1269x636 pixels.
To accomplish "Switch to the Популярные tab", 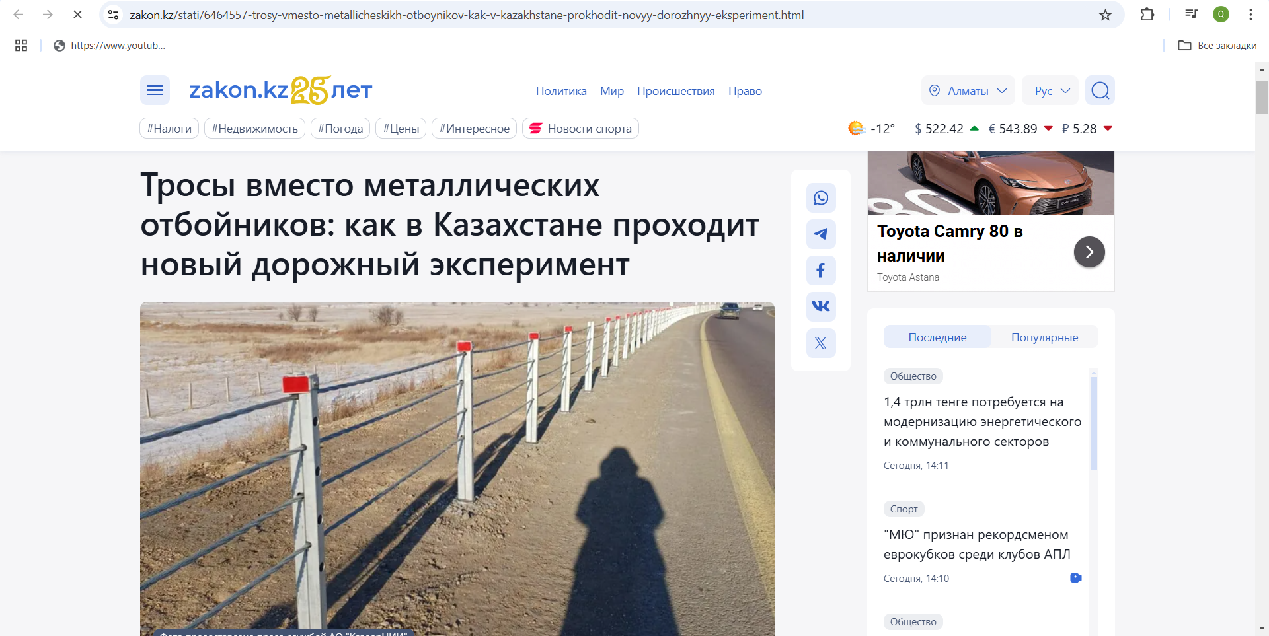I will pyautogui.click(x=1044, y=337).
